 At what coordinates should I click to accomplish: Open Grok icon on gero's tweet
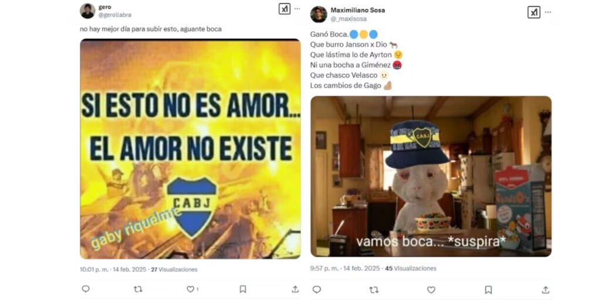click(x=285, y=9)
